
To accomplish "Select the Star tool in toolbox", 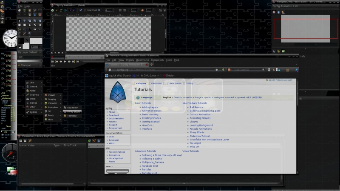I will pos(29,25).
